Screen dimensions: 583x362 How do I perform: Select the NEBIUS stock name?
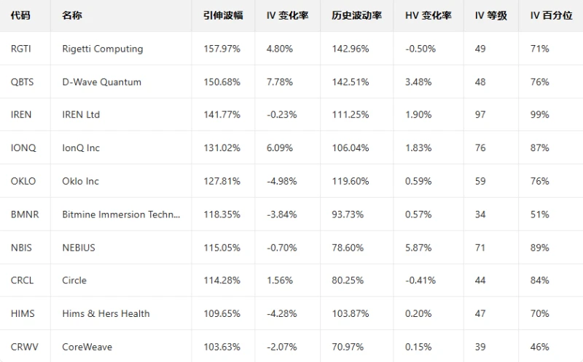click(79, 247)
